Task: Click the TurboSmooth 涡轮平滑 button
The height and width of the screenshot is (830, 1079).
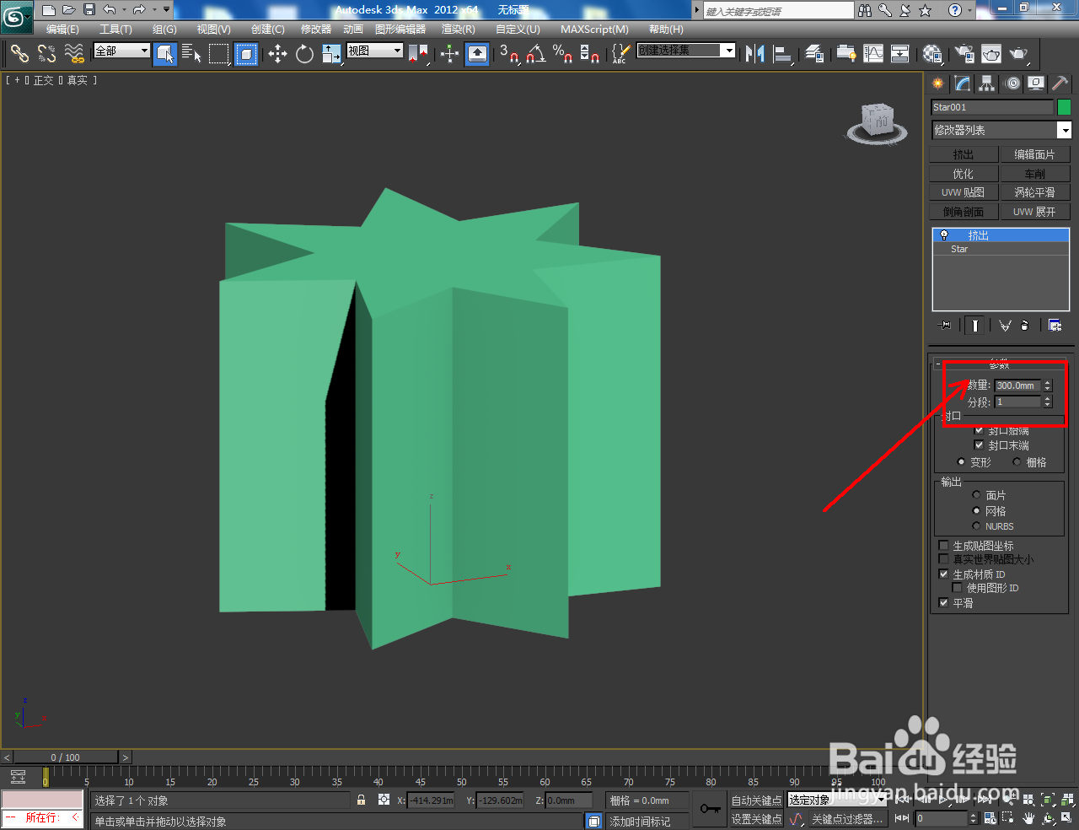Action: click(x=1034, y=192)
